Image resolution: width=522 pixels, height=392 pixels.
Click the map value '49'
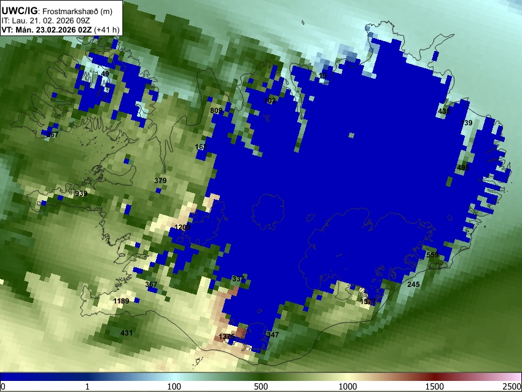click(x=105, y=74)
